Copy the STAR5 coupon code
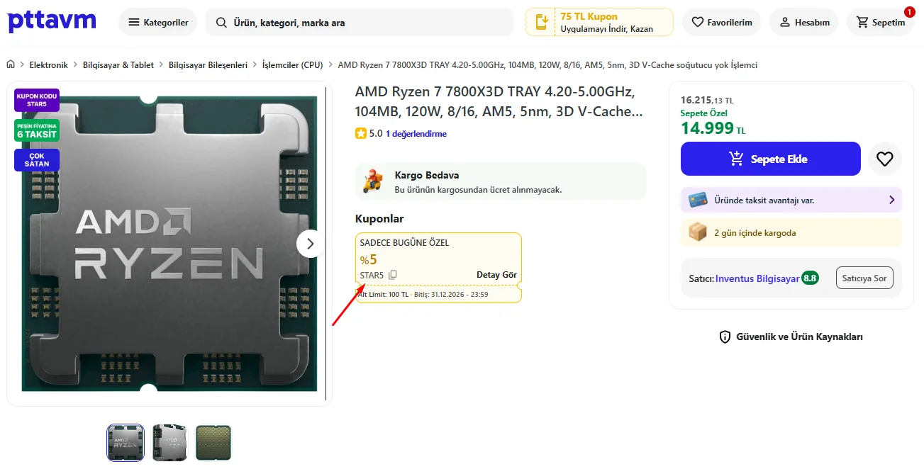The image size is (924, 469). point(393,275)
